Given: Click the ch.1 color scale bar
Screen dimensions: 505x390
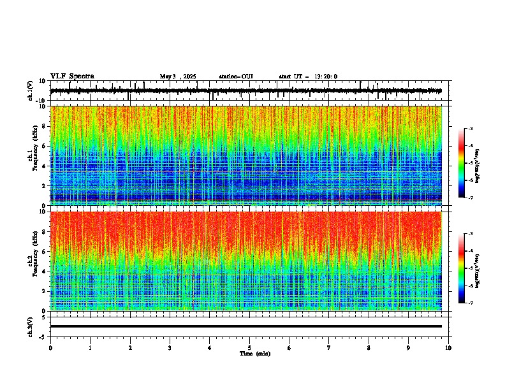Looking at the screenshot, I should pos(461,162).
